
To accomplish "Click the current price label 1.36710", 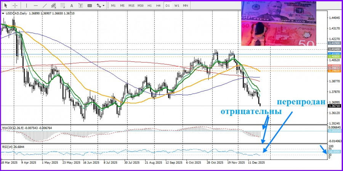I will 334,106.
